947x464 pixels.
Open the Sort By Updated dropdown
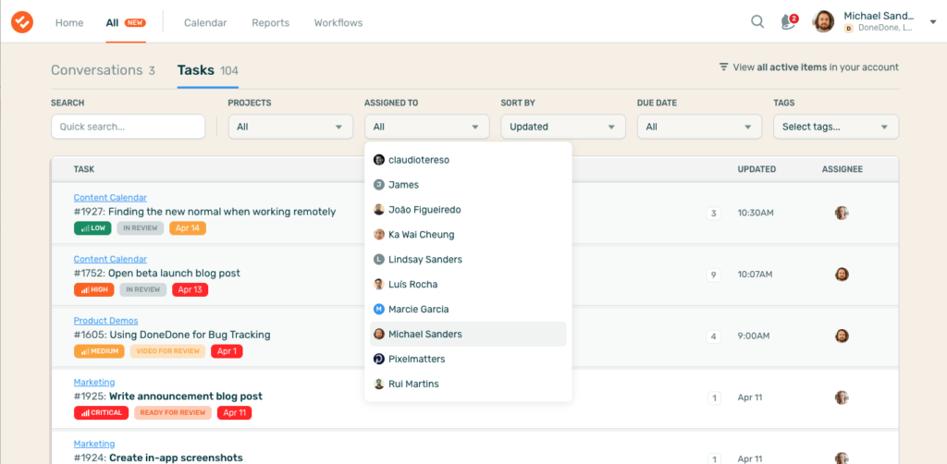[563, 127]
